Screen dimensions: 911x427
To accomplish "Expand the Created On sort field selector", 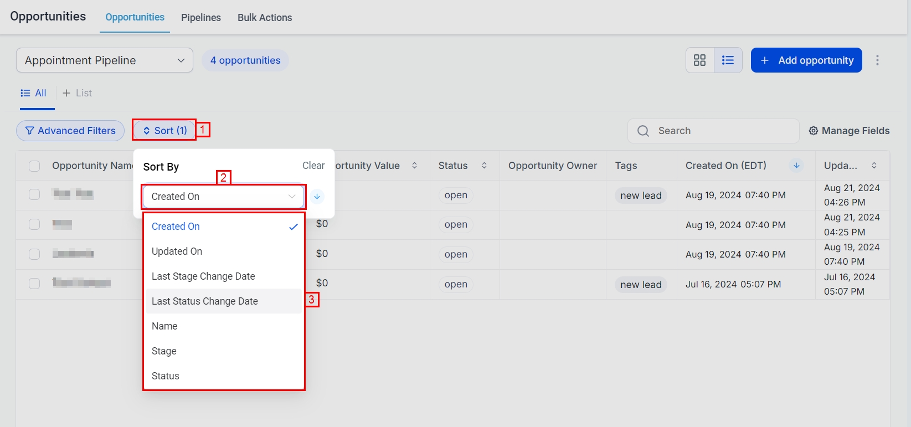I will (x=223, y=197).
